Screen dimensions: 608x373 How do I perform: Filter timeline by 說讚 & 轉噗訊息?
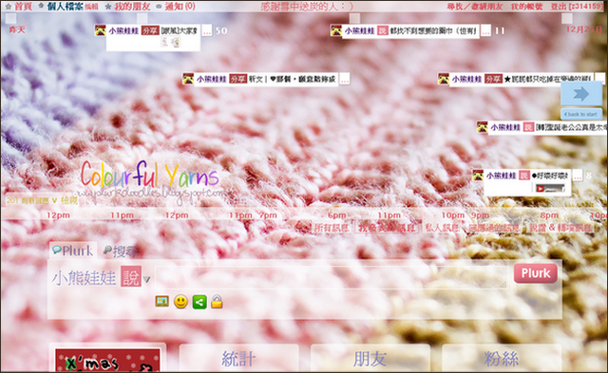560,228
